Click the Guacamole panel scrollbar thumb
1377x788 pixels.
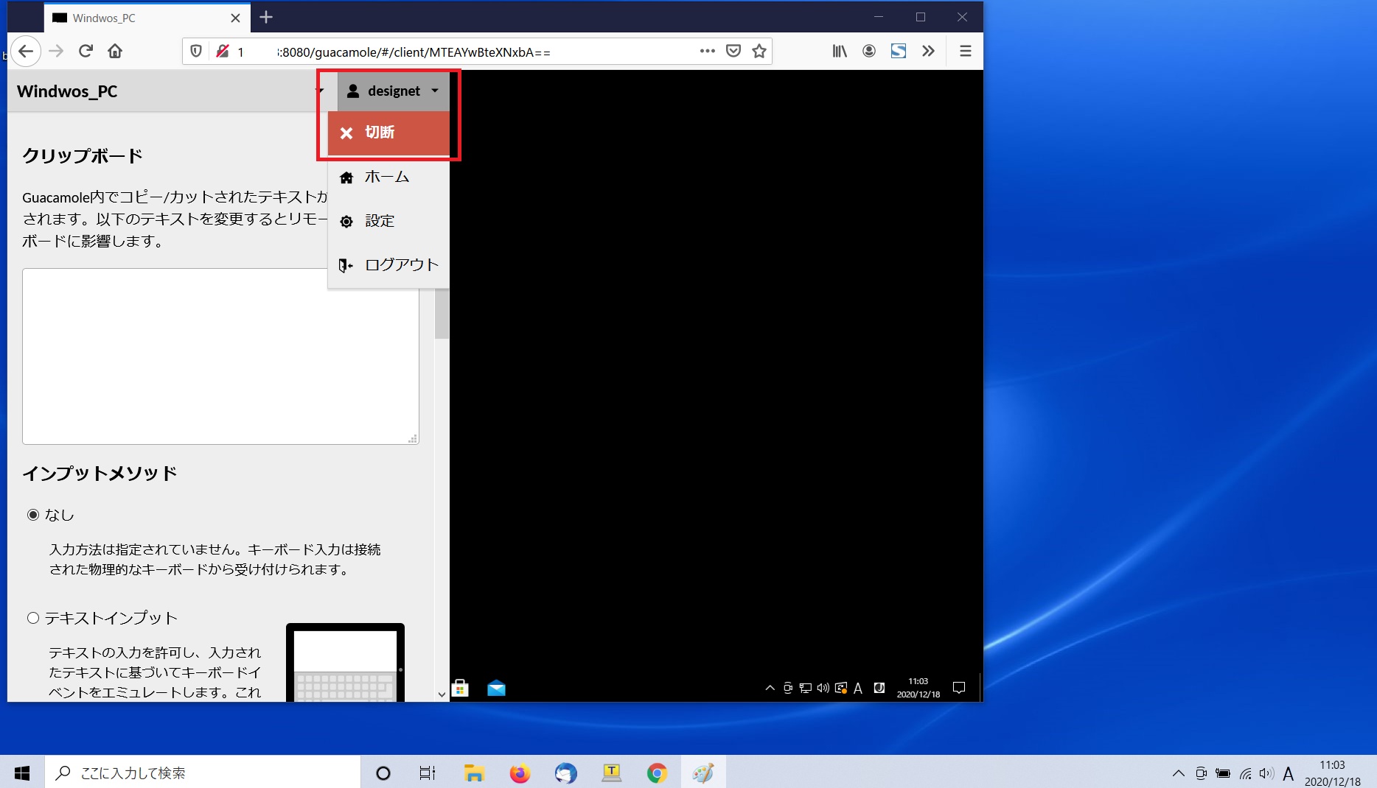pos(442,313)
